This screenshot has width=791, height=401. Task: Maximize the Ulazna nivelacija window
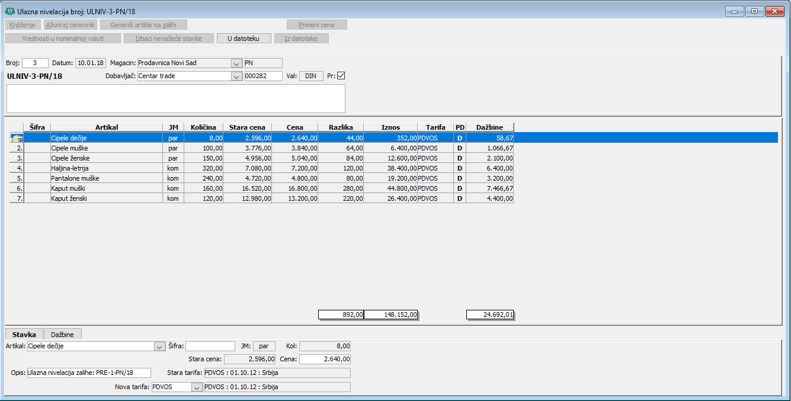tap(754, 11)
